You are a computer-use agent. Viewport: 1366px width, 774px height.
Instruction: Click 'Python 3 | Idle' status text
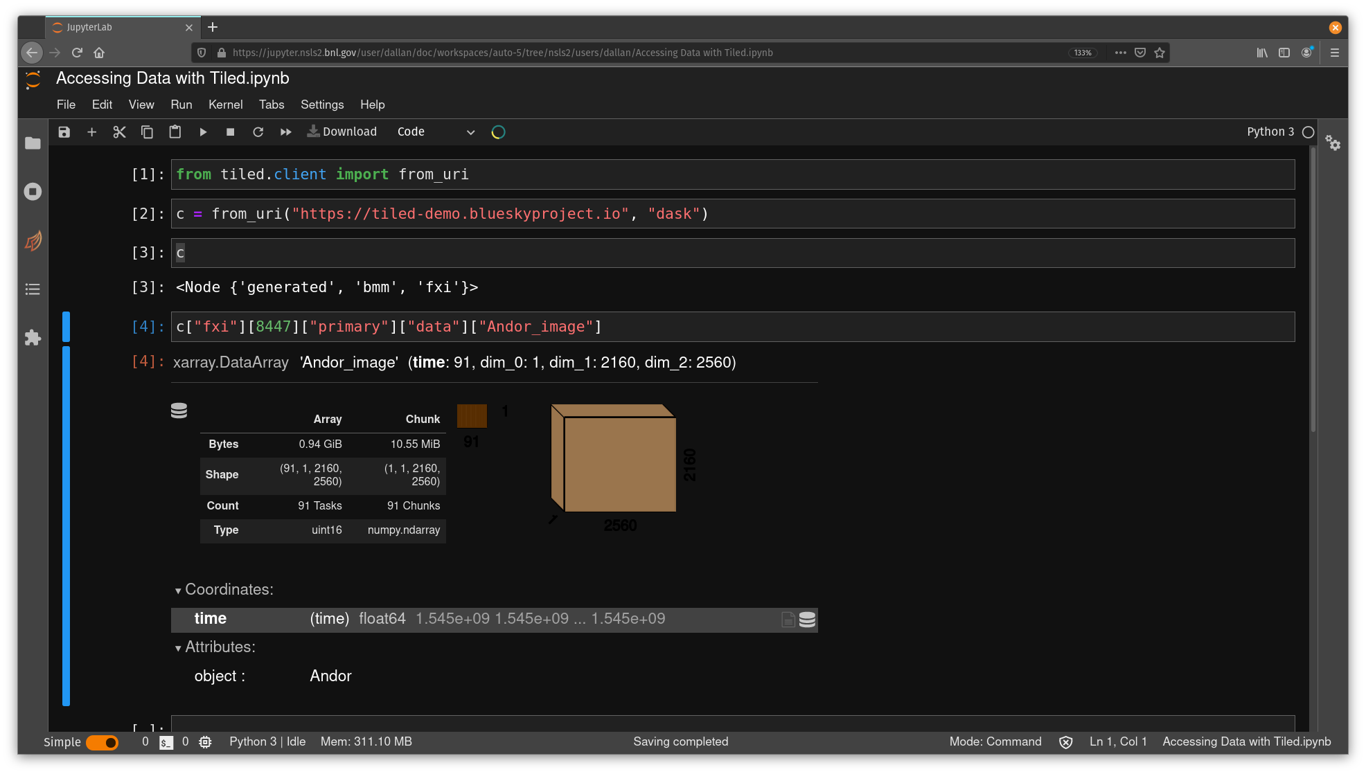pos(267,742)
